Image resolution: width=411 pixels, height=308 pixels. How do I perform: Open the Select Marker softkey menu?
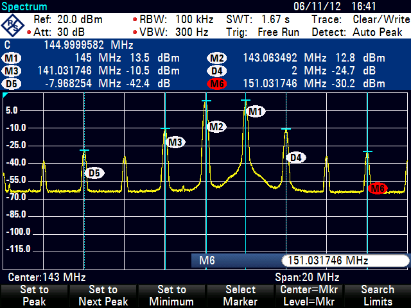pos(240,296)
